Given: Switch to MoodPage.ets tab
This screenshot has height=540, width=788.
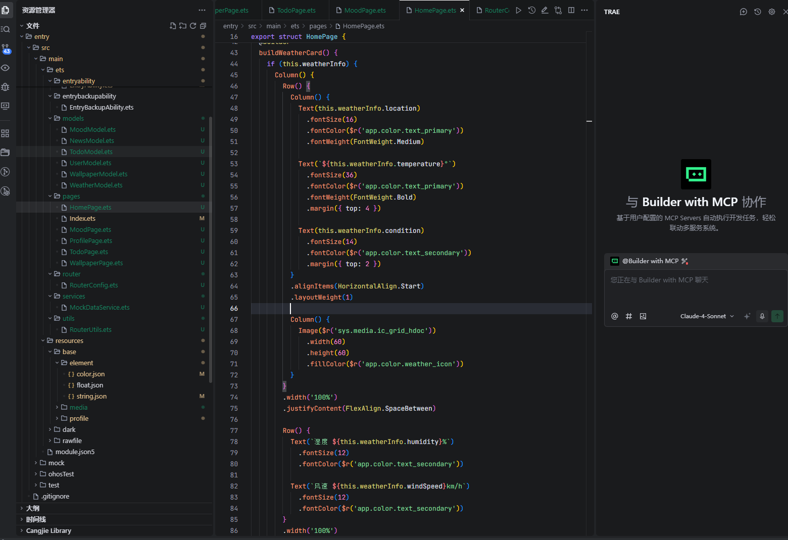Looking at the screenshot, I should (x=365, y=10).
